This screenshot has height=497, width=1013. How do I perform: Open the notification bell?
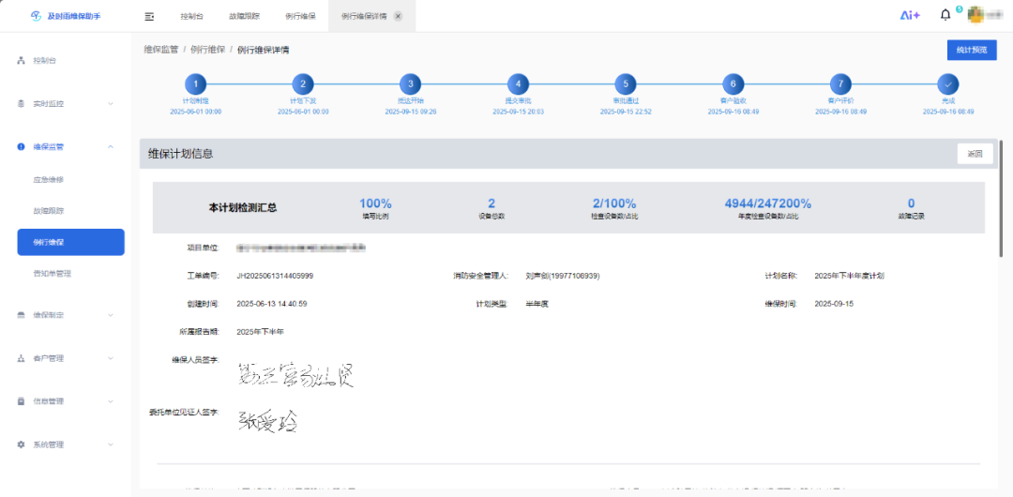945,15
